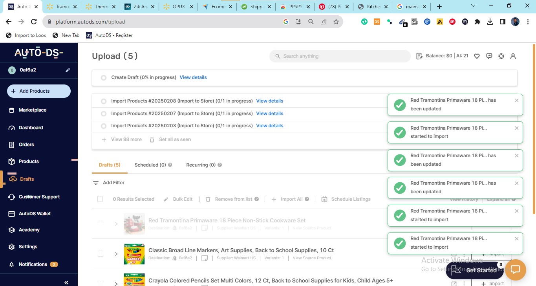
Task: Switch to the Drafts (5) tab
Action: [x=110, y=165]
